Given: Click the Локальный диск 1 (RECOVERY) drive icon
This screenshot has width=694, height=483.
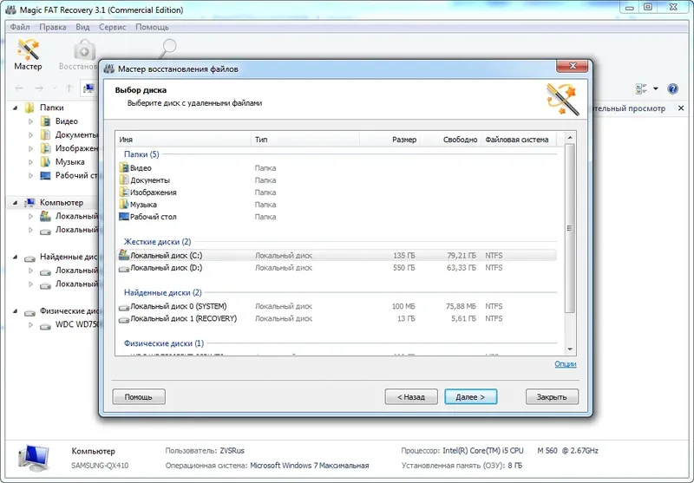Looking at the screenshot, I should click(124, 319).
